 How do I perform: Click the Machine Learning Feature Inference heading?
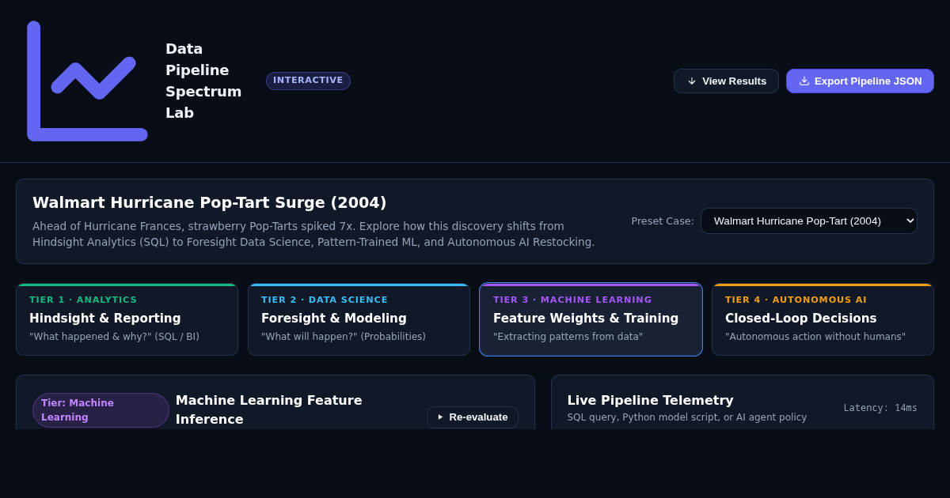(269, 409)
